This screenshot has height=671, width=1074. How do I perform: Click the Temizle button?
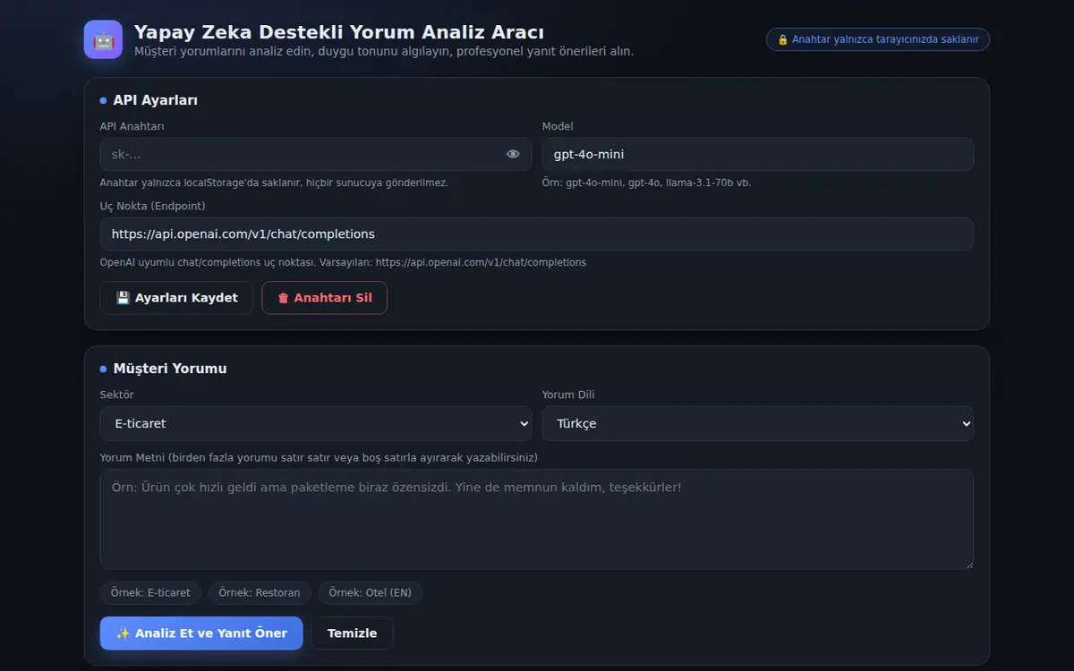tap(353, 633)
